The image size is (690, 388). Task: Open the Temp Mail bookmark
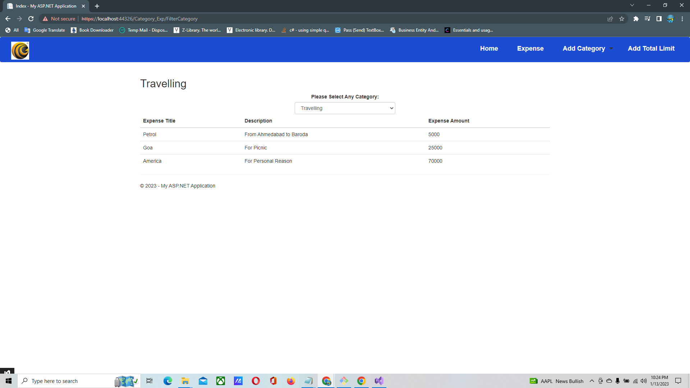[143, 30]
